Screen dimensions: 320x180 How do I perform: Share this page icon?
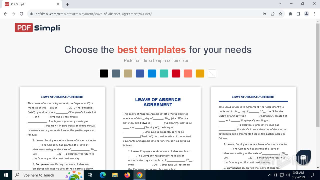point(272,14)
